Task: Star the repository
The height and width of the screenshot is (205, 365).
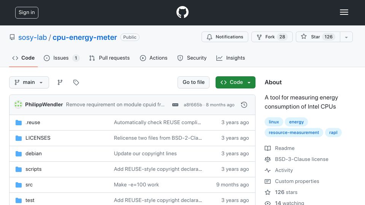Action: [x=318, y=37]
